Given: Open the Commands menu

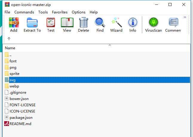Looking at the screenshot, I should pos(24,12).
